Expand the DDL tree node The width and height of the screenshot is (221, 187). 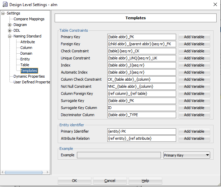click(10, 31)
